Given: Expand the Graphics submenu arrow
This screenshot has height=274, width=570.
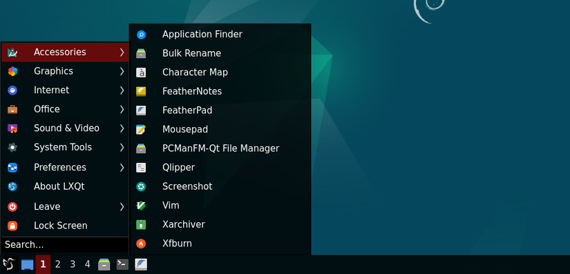Looking at the screenshot, I should point(122,71).
